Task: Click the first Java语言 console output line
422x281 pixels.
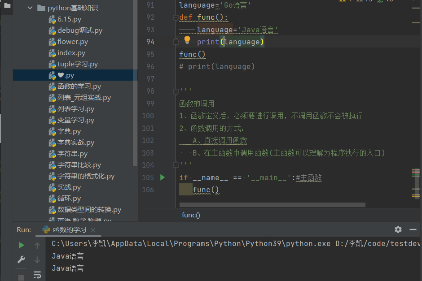Action: tap(67, 256)
